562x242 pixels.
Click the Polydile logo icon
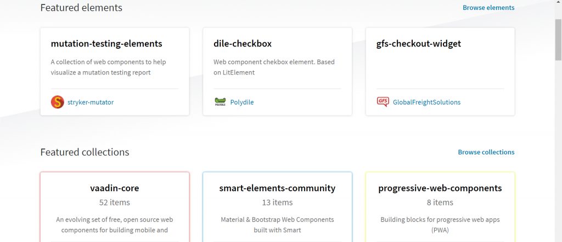click(x=220, y=102)
